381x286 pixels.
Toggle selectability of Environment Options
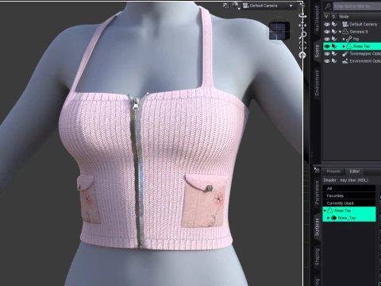(334, 61)
